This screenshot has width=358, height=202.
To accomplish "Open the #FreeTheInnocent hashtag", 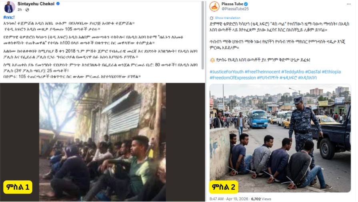I will click(262, 72).
